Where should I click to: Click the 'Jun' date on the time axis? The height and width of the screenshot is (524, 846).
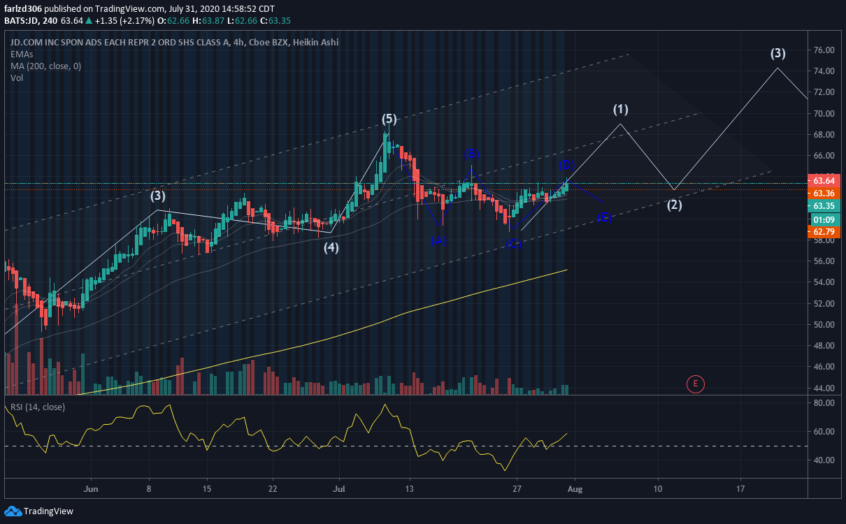pyautogui.click(x=90, y=489)
